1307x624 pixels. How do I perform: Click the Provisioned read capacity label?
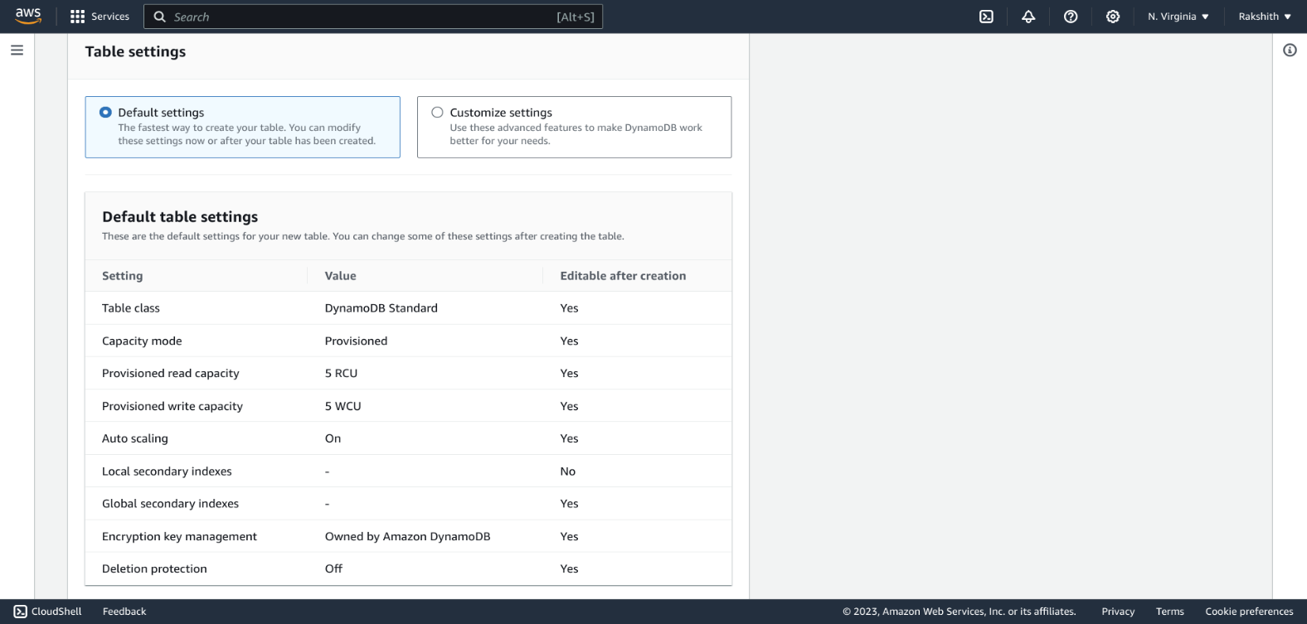coord(170,373)
